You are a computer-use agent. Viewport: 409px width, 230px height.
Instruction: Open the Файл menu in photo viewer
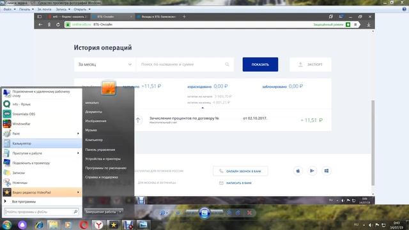pyautogui.click(x=10, y=9)
